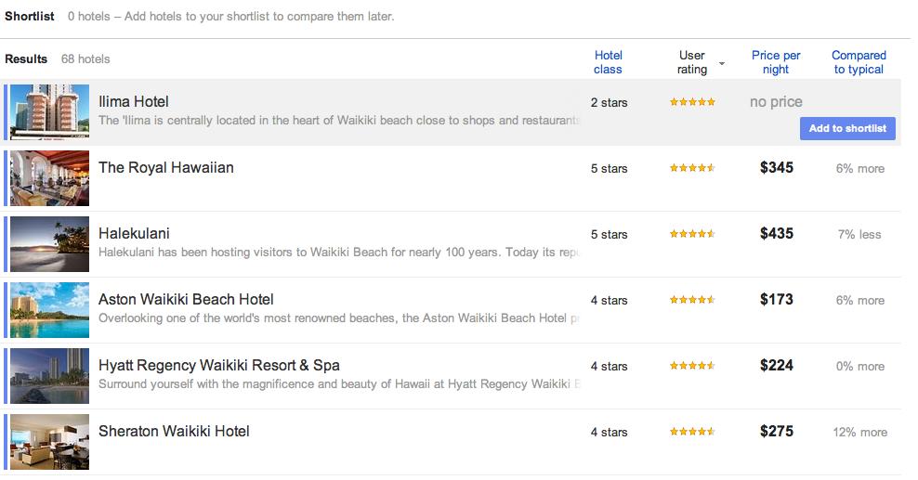
Task: Open the Hyatt Regency Waikiki thumbnail
Action: 49,376
